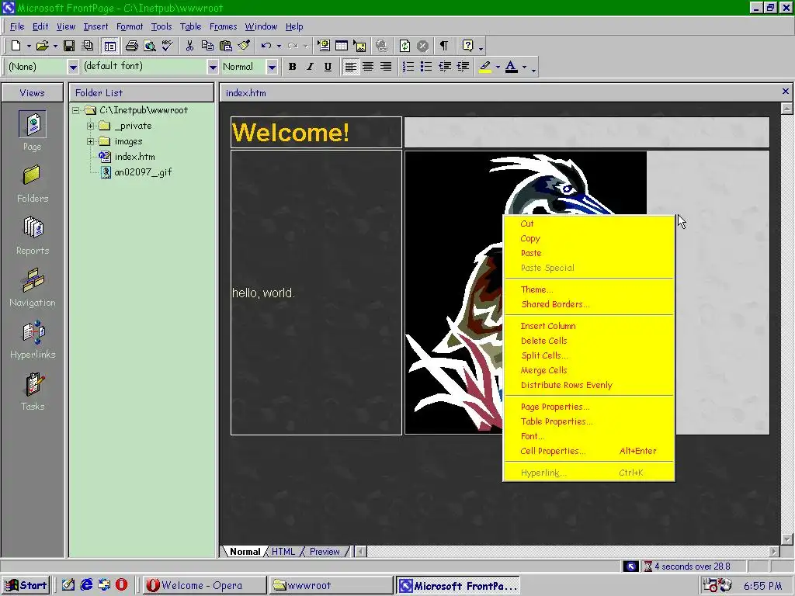Toggle Show All paragraph marks icon
Screen dimensions: 795x596
click(444, 46)
